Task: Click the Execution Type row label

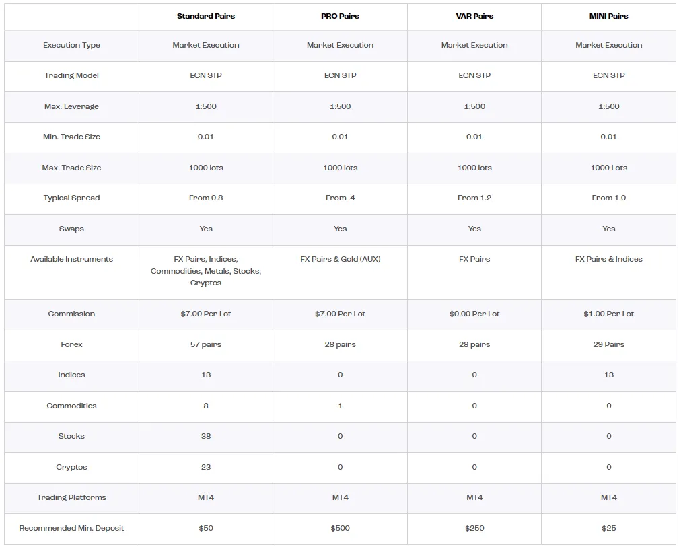Action: pos(71,46)
